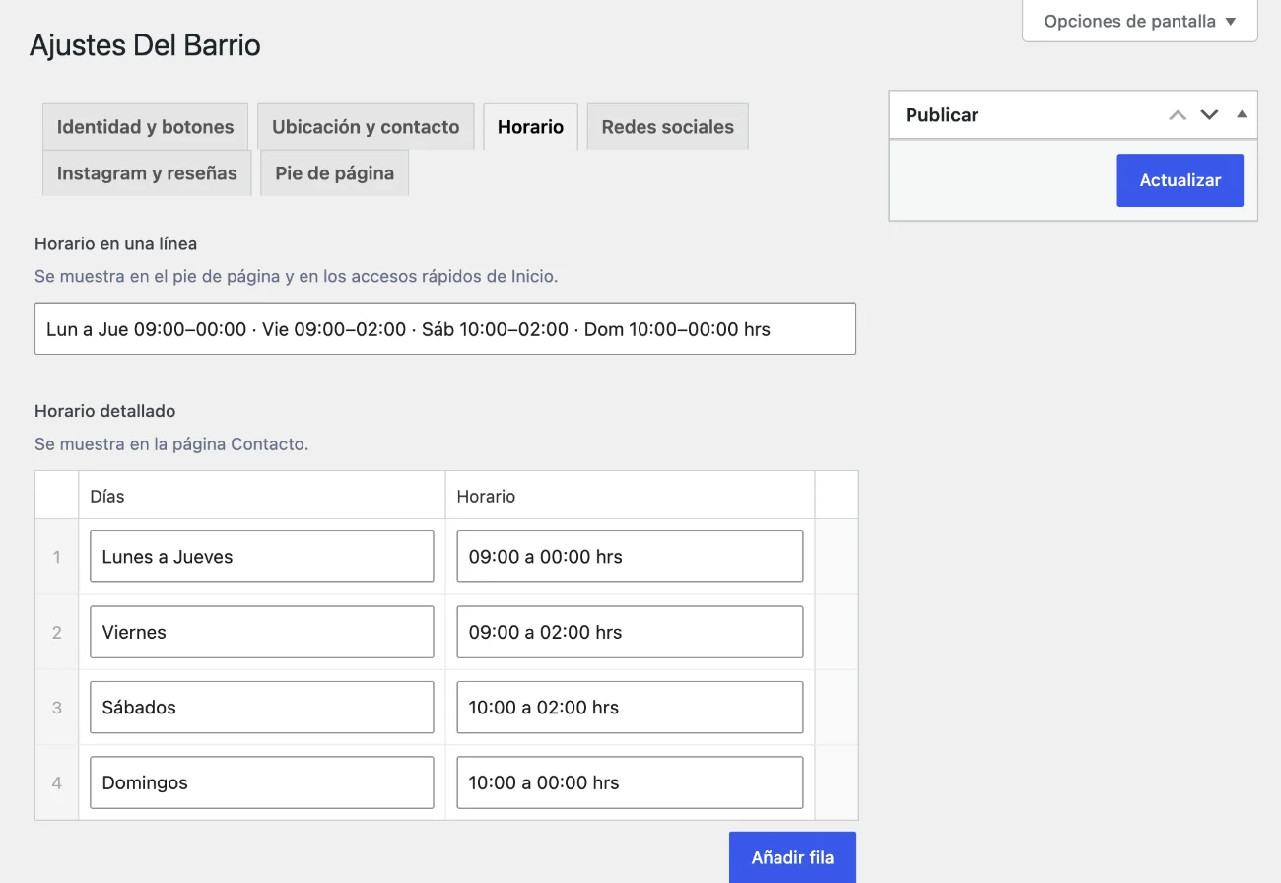Switch to Pie de página tab
The height and width of the screenshot is (883, 1281).
pos(335,173)
